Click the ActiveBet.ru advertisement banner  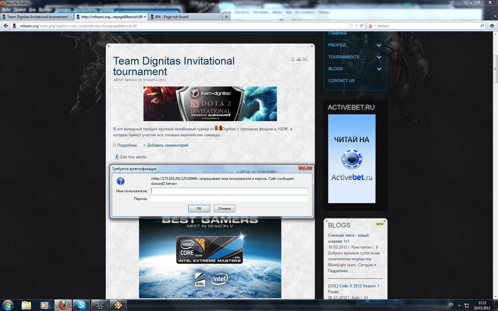point(352,159)
